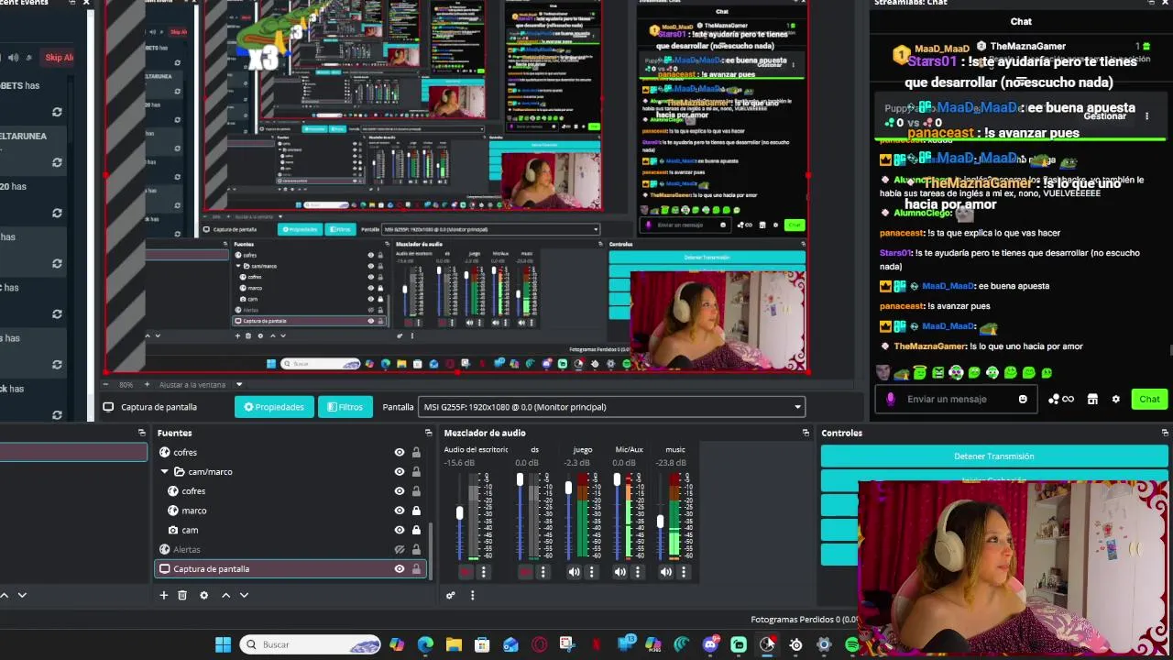Click taskbar Buscar search box

tap(311, 644)
